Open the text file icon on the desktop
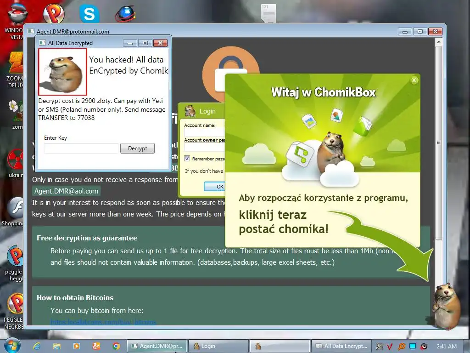The image size is (470, 353). pos(269,12)
